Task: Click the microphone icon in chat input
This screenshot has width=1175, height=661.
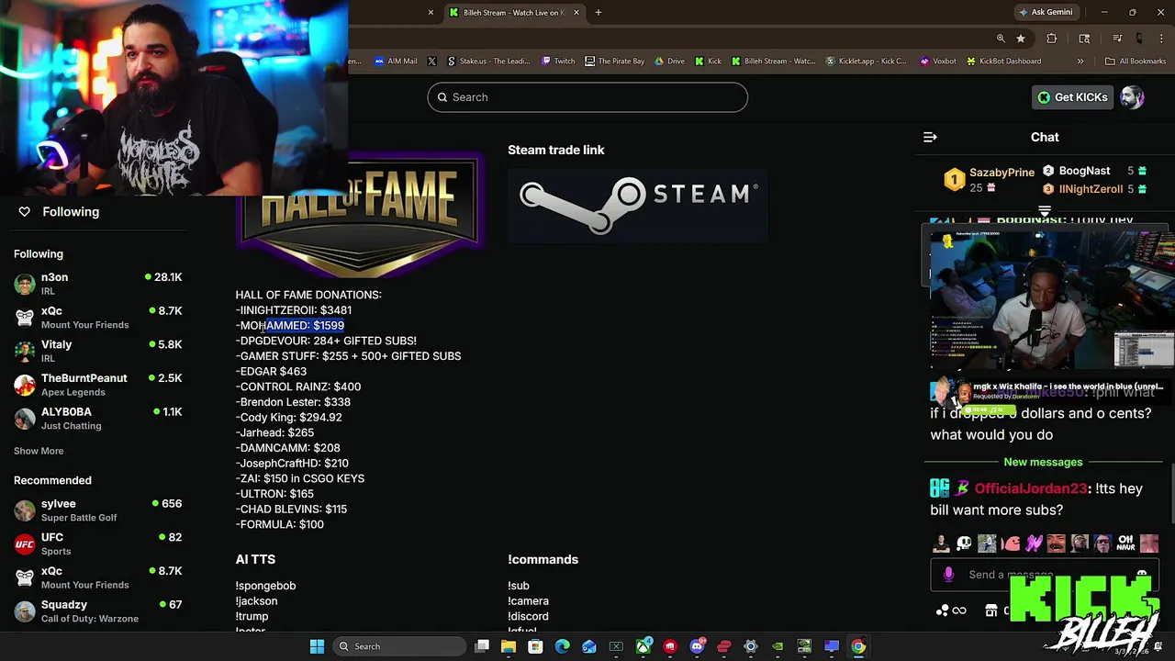Action: 948,575
